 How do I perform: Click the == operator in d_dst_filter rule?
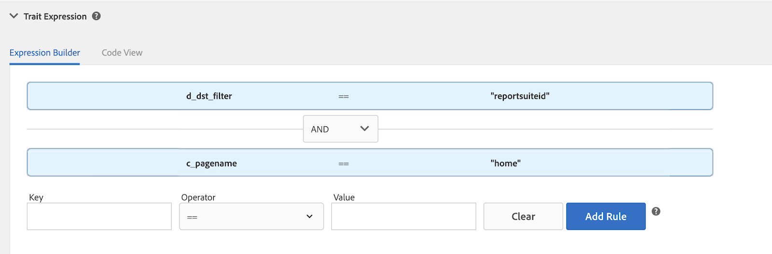344,96
